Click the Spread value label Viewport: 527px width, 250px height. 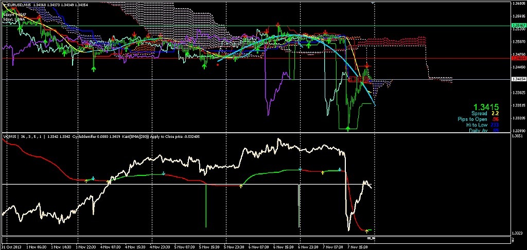[x=487, y=113]
